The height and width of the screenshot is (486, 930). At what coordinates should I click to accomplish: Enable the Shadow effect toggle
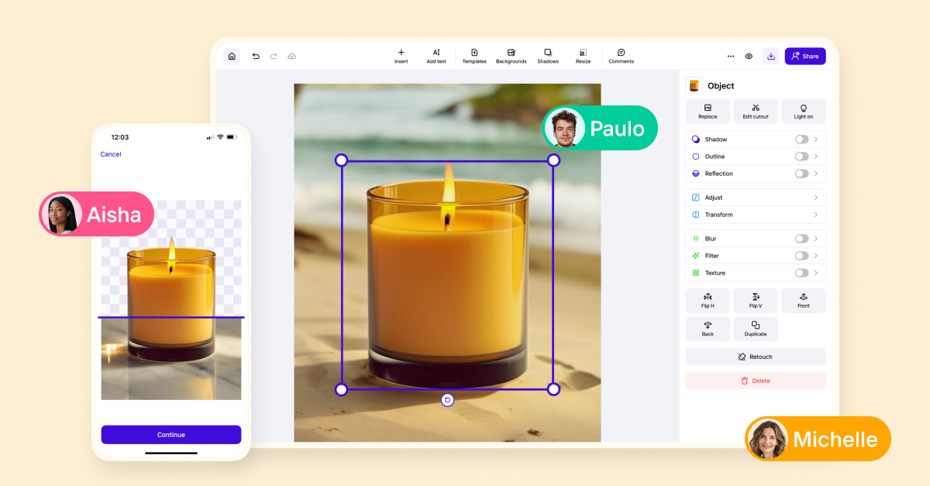click(804, 139)
